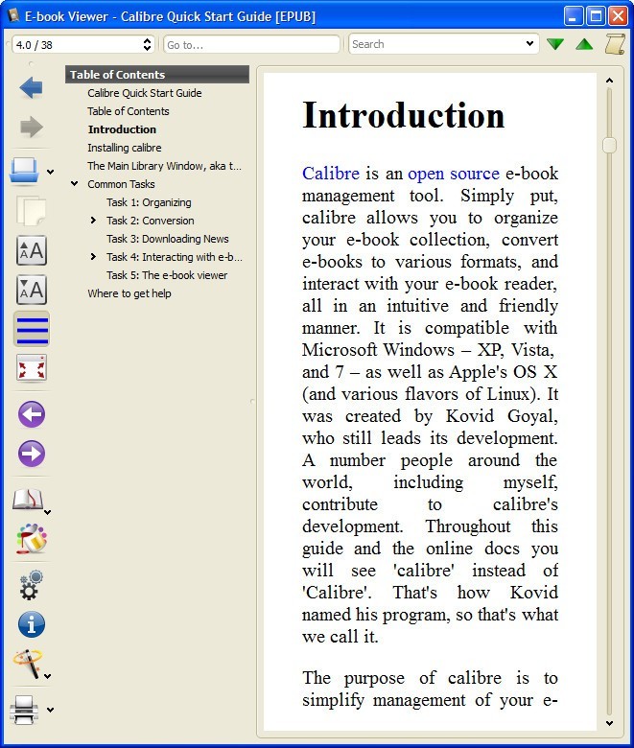Image resolution: width=634 pixels, height=748 pixels.
Task: Find previous match with green up arrow
Action: (584, 44)
